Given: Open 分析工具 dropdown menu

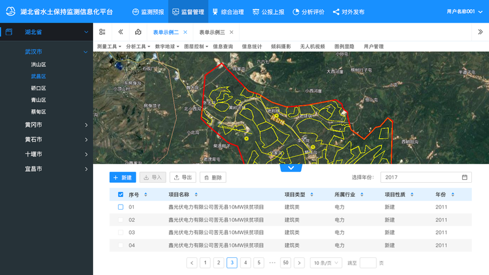Looking at the screenshot, I should pos(138,46).
